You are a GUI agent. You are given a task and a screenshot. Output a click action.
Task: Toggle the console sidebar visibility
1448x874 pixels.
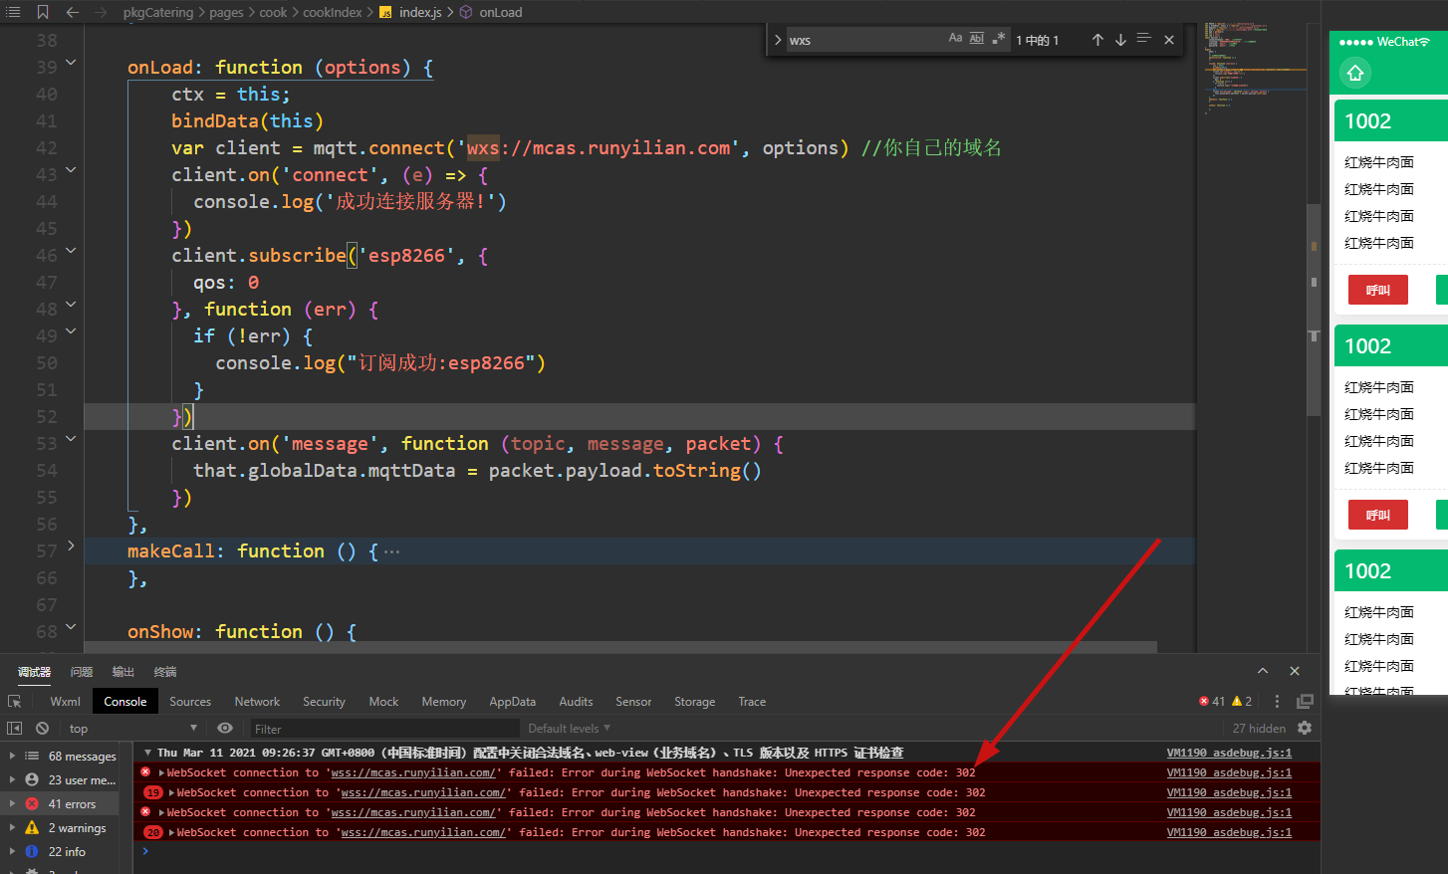point(15,728)
